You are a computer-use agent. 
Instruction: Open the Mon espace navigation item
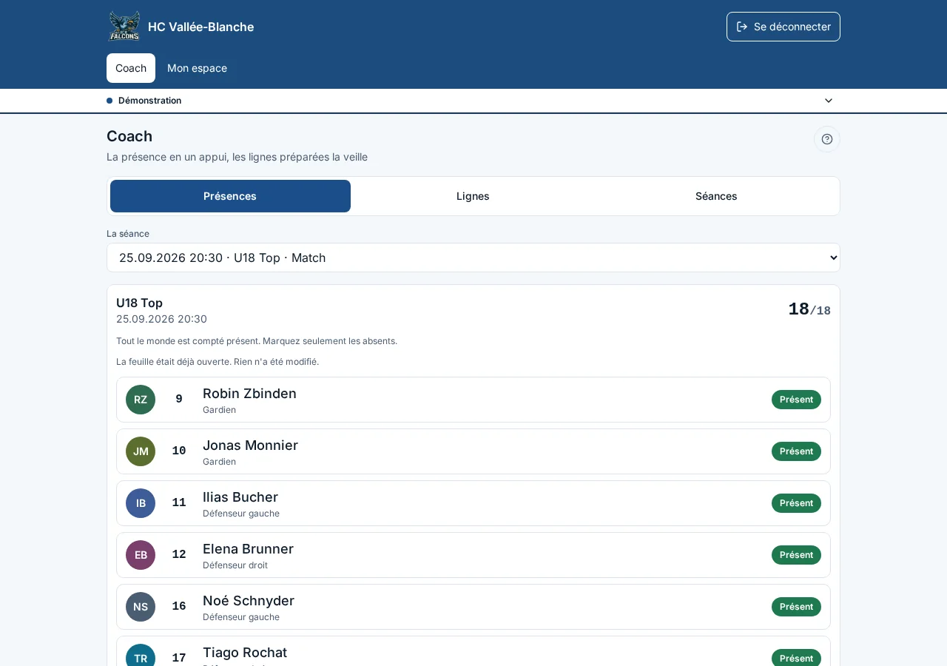(197, 68)
